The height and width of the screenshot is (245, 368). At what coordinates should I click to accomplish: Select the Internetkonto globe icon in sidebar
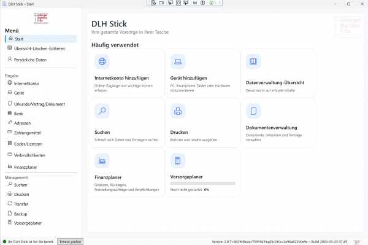tap(10, 83)
